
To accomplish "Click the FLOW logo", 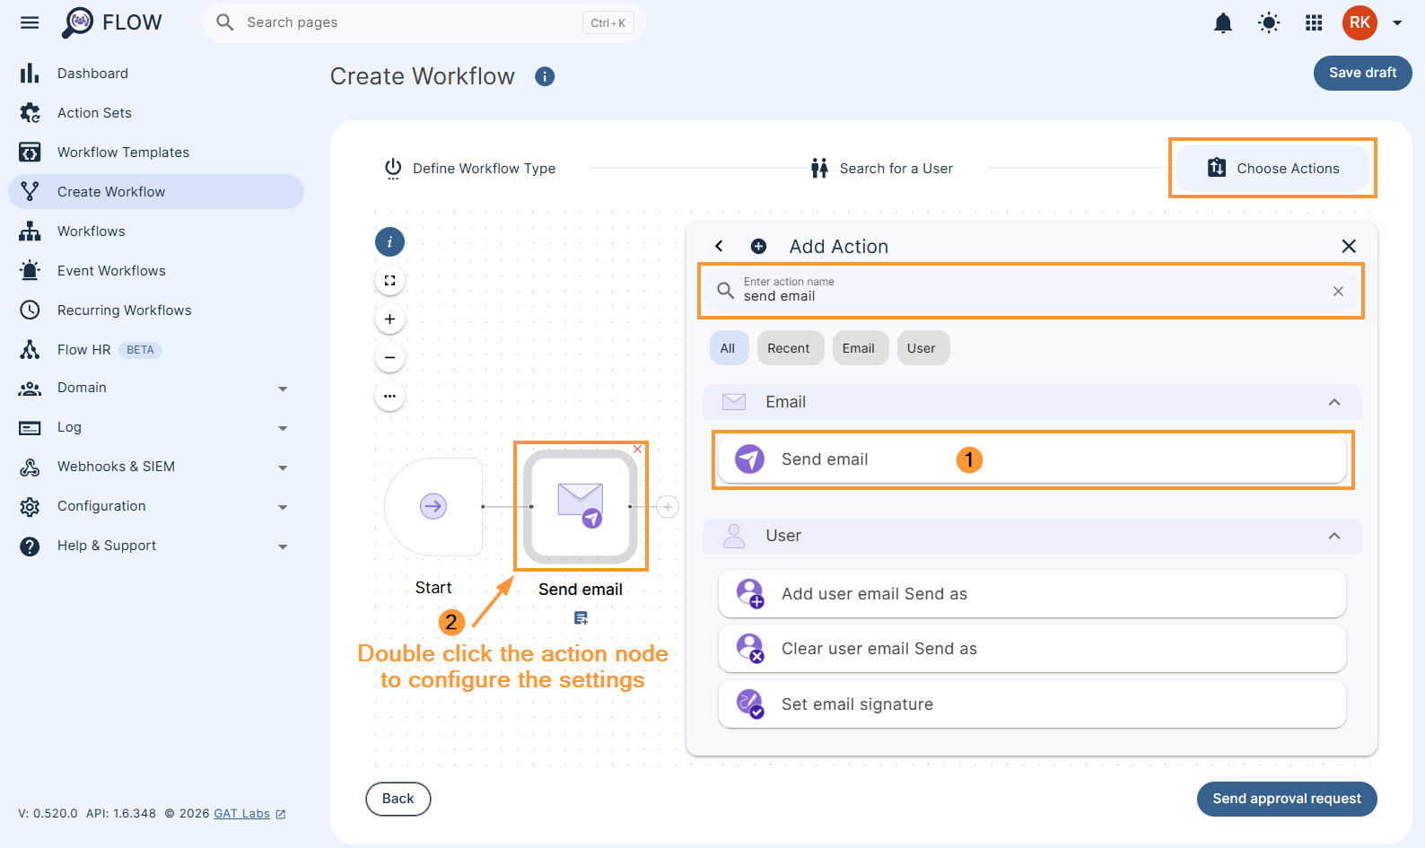I will pyautogui.click(x=112, y=22).
